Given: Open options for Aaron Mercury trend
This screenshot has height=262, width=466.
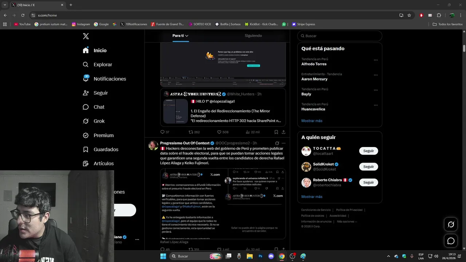Looking at the screenshot, I should (x=376, y=75).
